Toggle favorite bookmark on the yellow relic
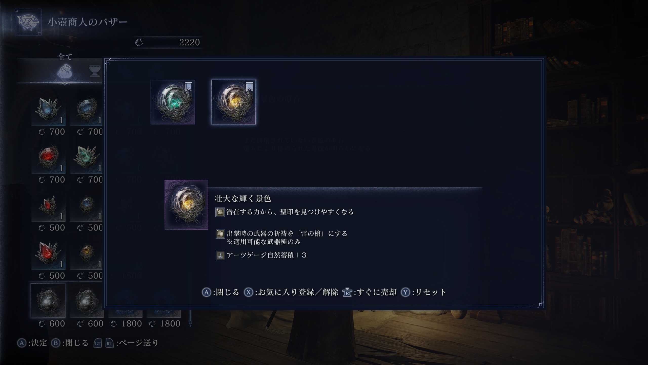The height and width of the screenshot is (365, 648). click(x=250, y=87)
